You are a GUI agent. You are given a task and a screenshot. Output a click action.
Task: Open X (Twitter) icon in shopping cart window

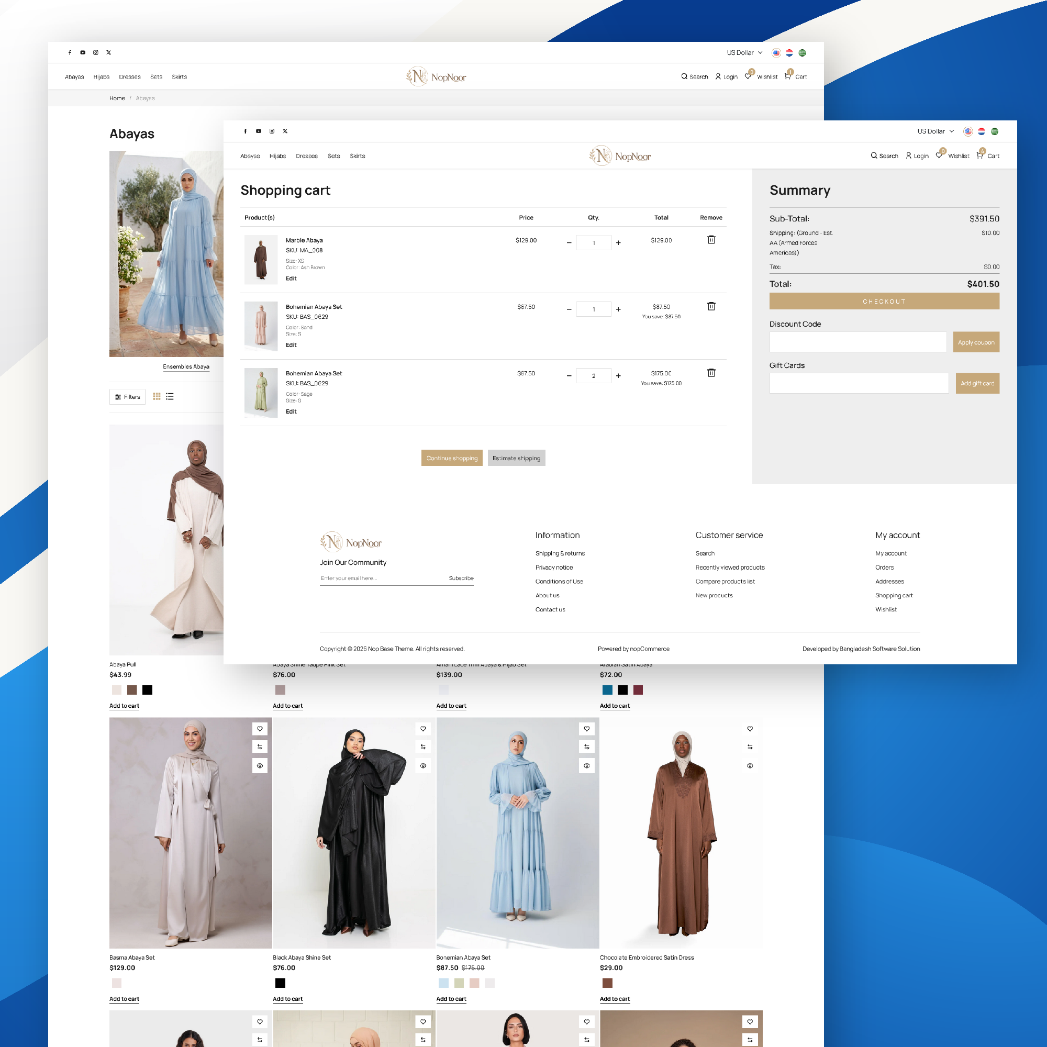tap(285, 131)
